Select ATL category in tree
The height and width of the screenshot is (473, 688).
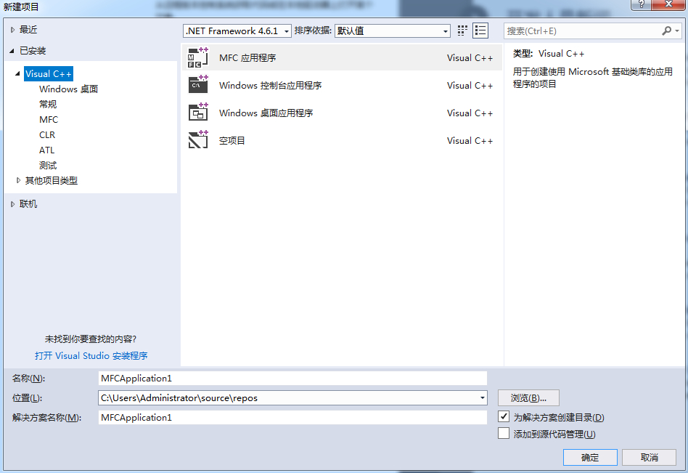(46, 150)
